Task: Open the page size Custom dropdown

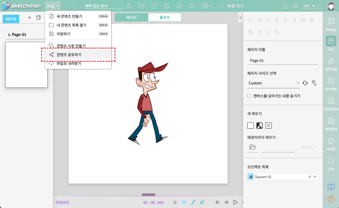Action: click(x=274, y=83)
